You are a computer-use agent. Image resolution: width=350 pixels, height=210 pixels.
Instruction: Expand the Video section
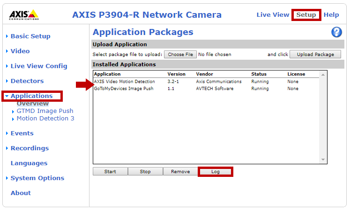(20, 51)
